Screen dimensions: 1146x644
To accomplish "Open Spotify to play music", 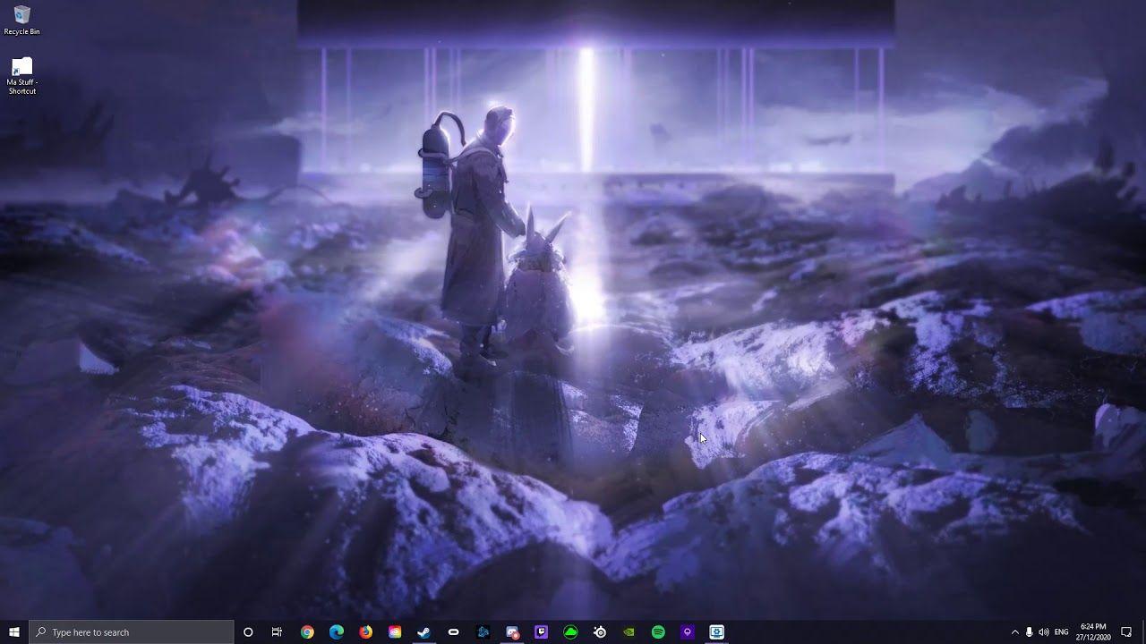I will click(x=658, y=631).
